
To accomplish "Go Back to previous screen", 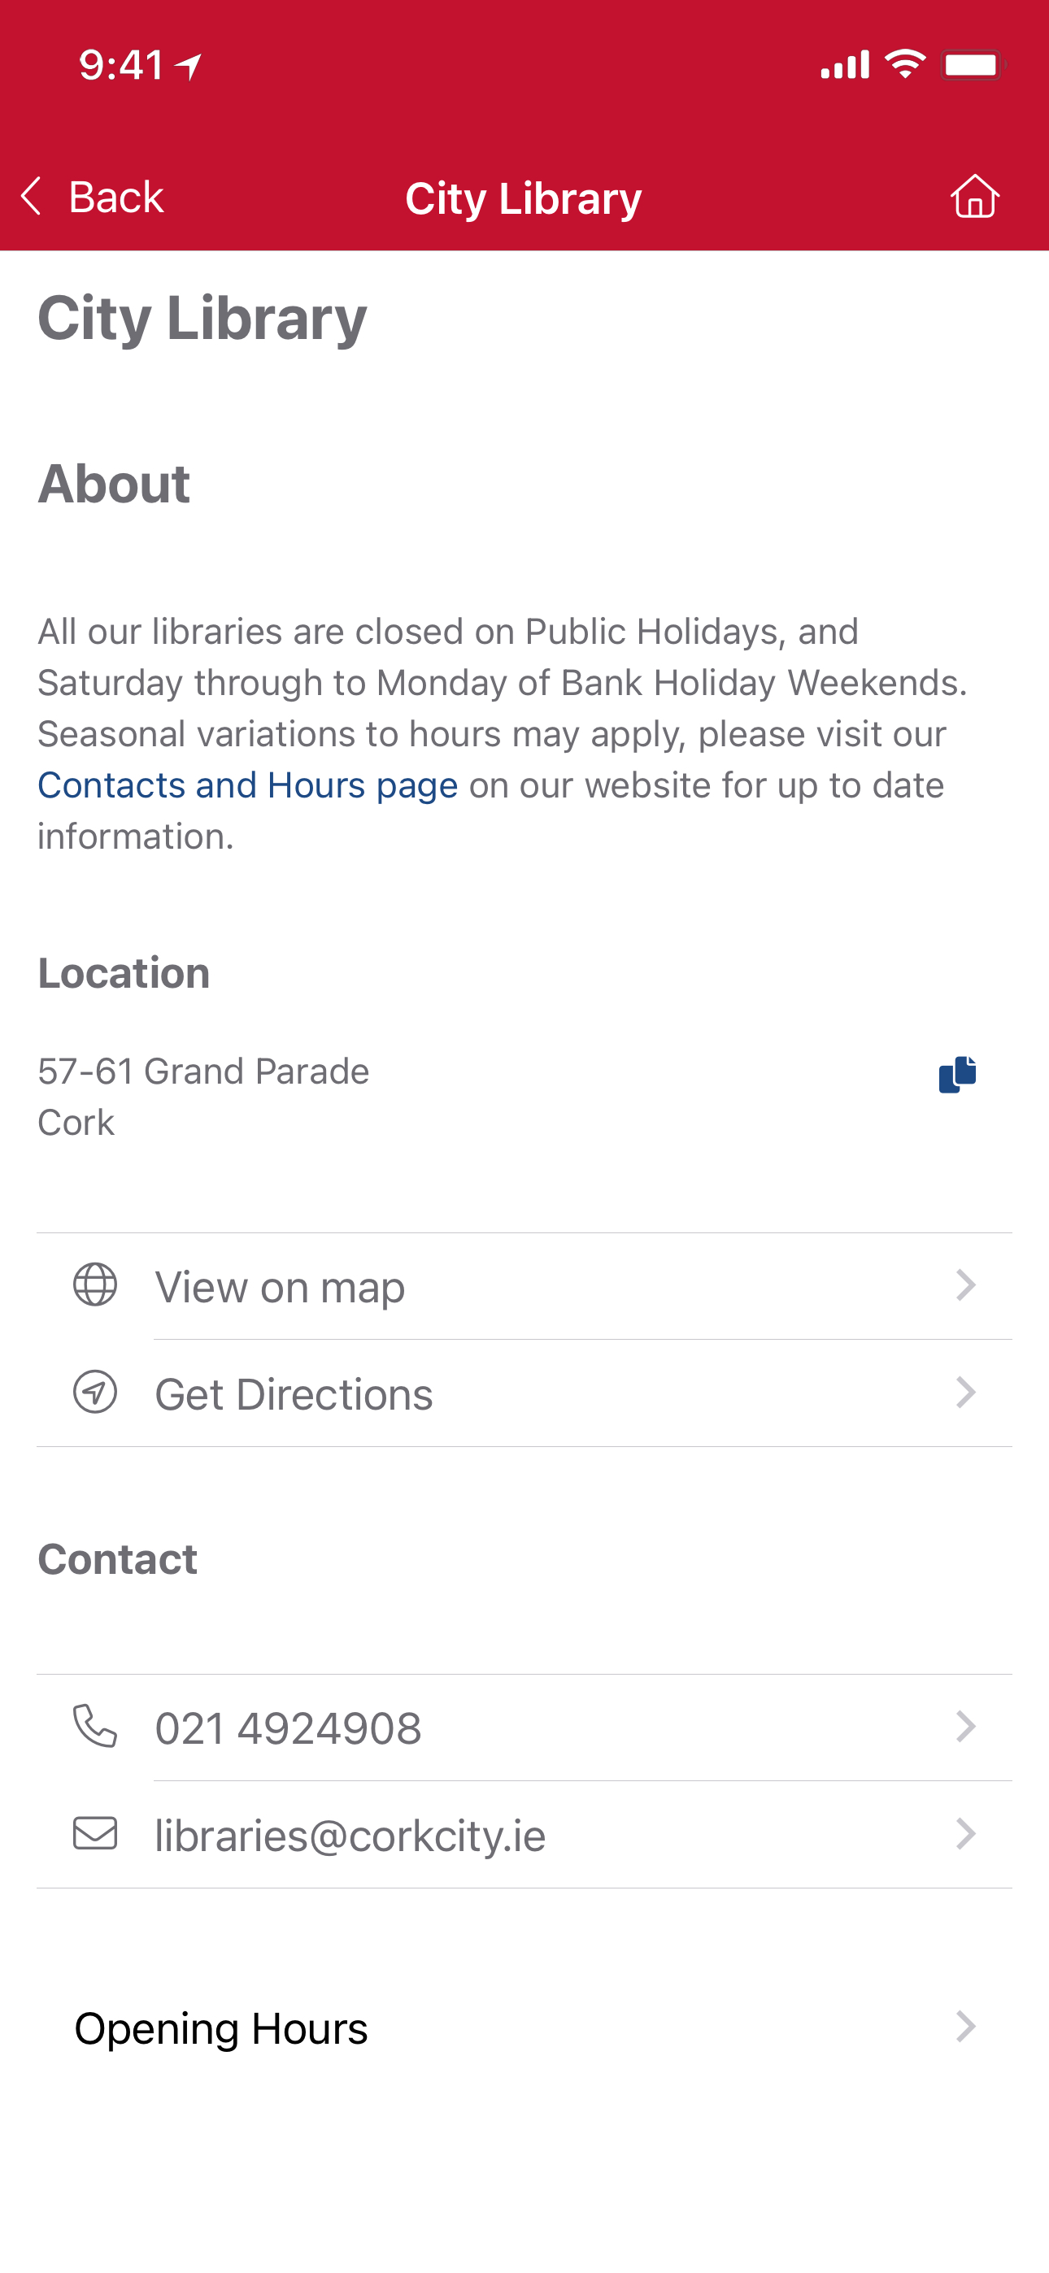I will click(x=94, y=196).
